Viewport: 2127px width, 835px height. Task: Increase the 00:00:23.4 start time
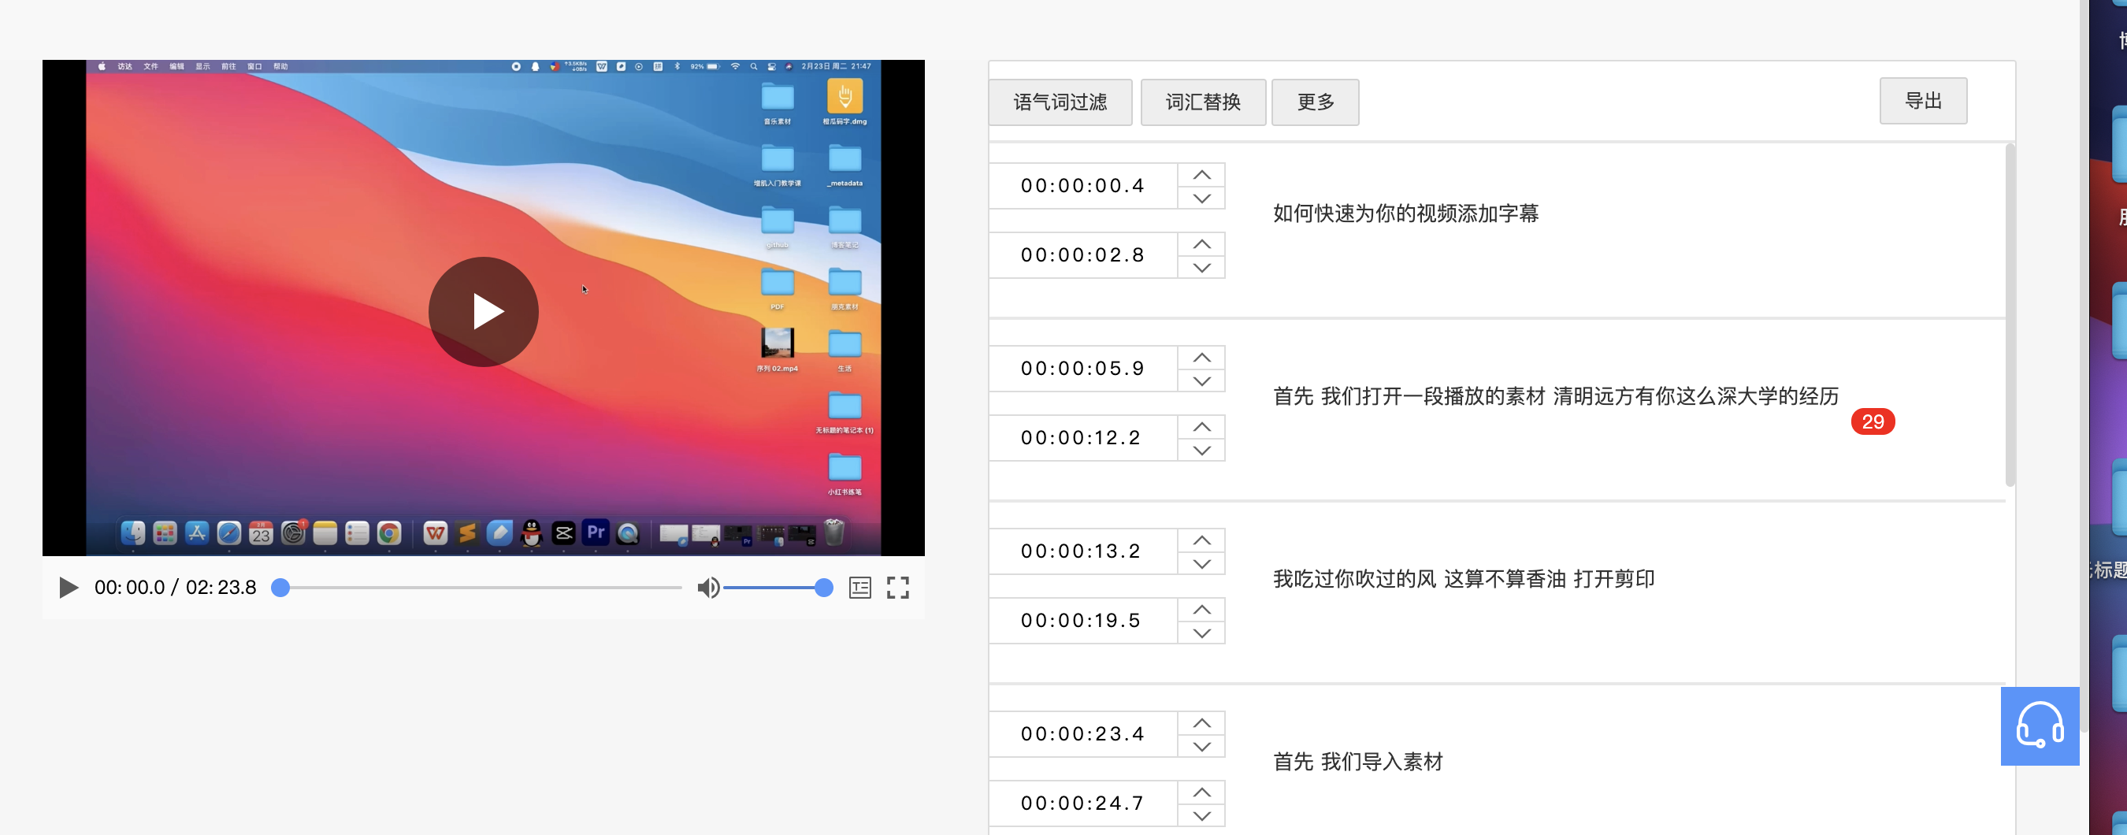1201,722
